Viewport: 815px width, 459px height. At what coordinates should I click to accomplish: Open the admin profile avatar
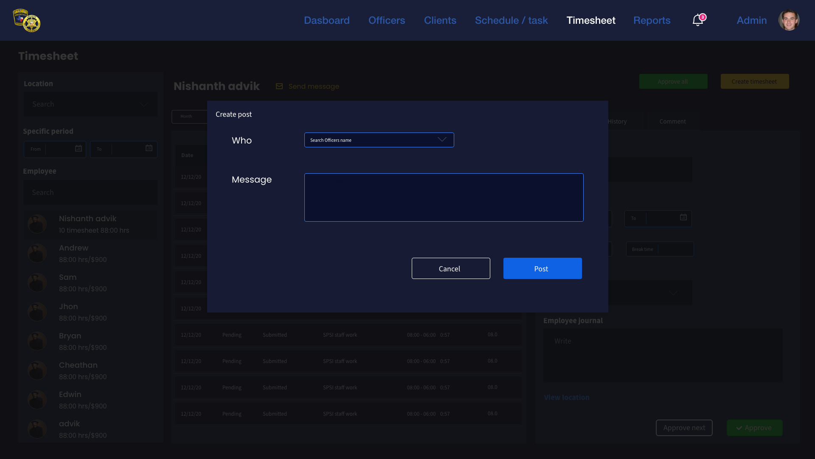click(789, 20)
